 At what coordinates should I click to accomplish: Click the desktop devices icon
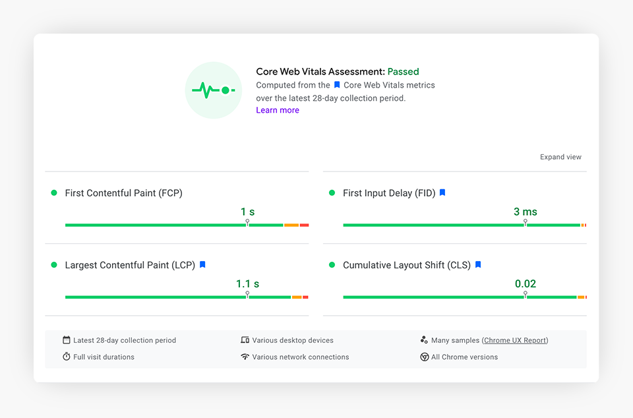coord(245,340)
